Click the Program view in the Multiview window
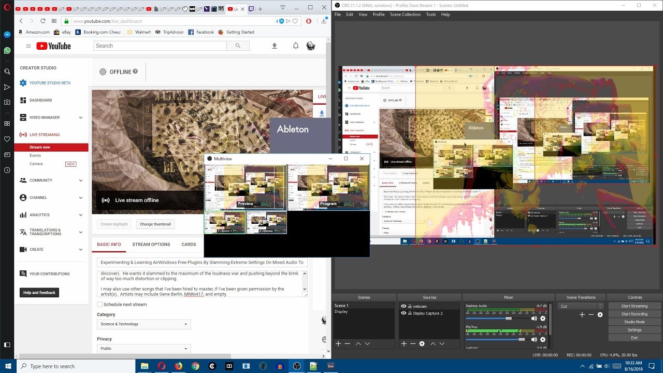Screen dimensions: 663x373 328,188
